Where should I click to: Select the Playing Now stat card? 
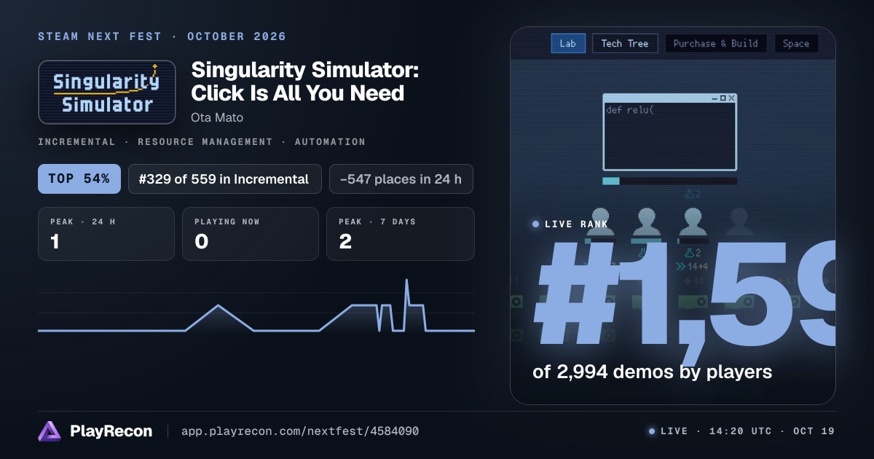[251, 234]
